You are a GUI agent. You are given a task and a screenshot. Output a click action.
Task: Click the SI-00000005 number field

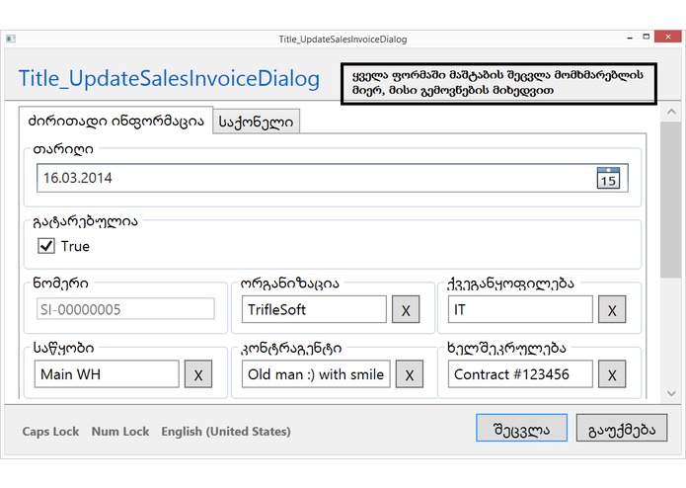pos(125,309)
